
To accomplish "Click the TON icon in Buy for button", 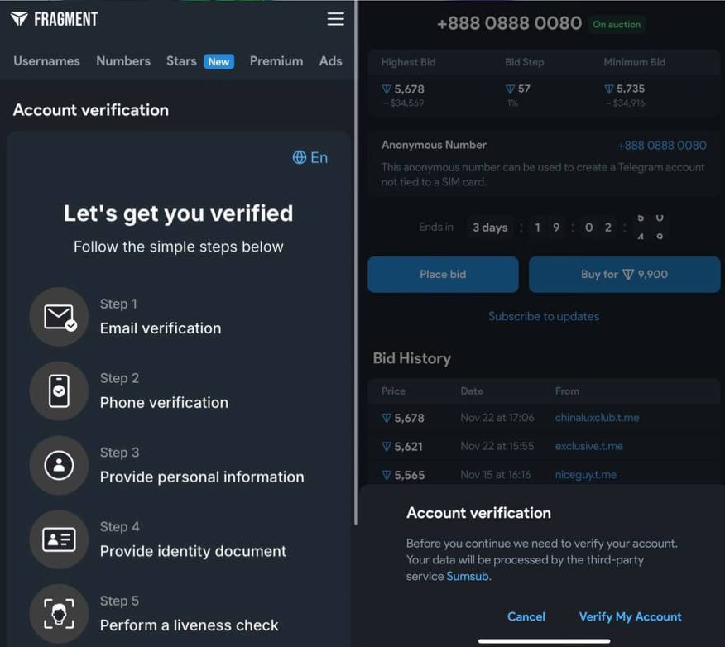I will 628,275.
